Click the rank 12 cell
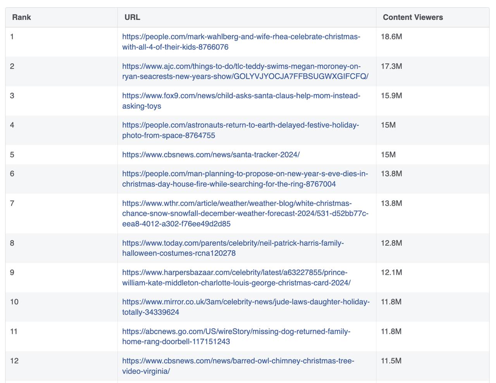 (x=14, y=361)
